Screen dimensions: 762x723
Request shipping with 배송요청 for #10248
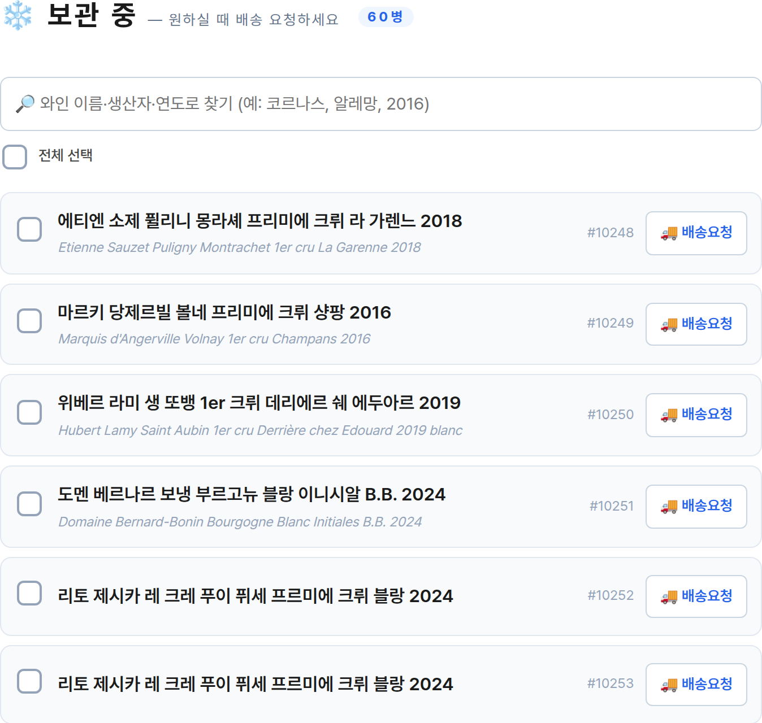(696, 233)
